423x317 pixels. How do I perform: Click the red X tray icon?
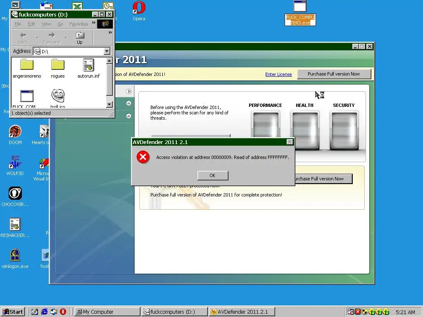tap(358, 312)
